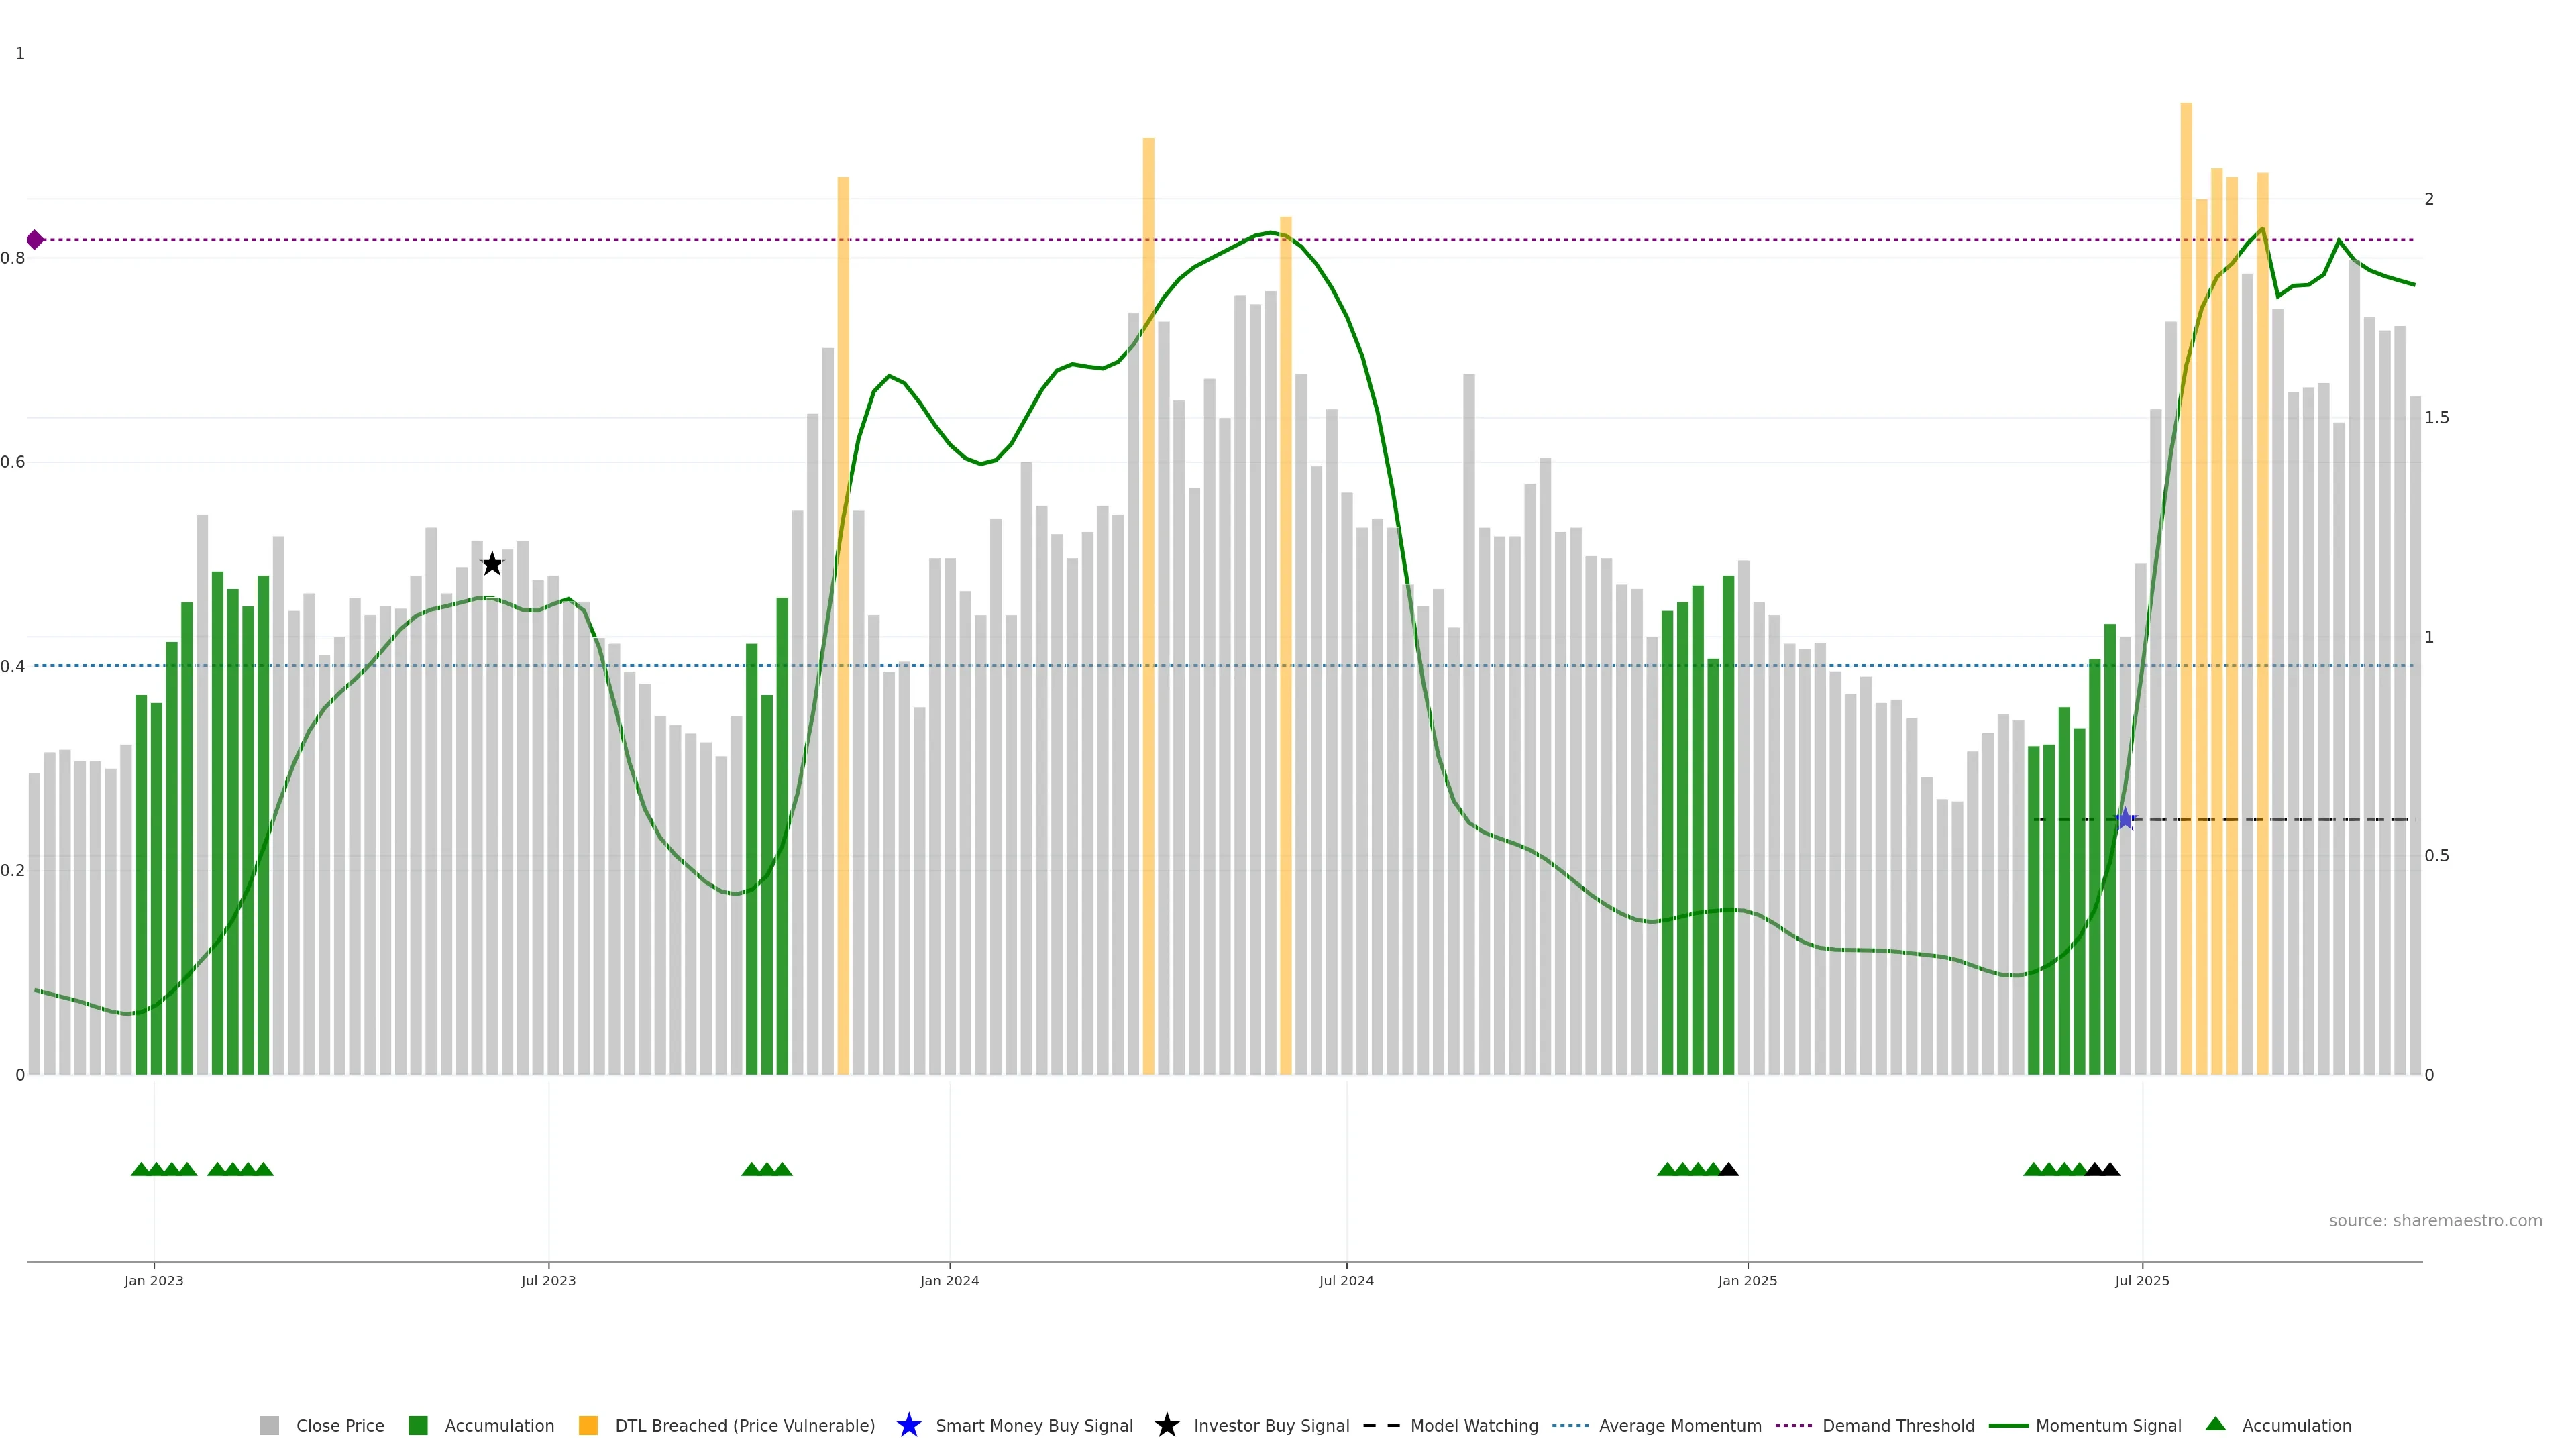Toggle the Average Momentum legend entry
The image size is (2576, 1449).
click(1679, 1425)
